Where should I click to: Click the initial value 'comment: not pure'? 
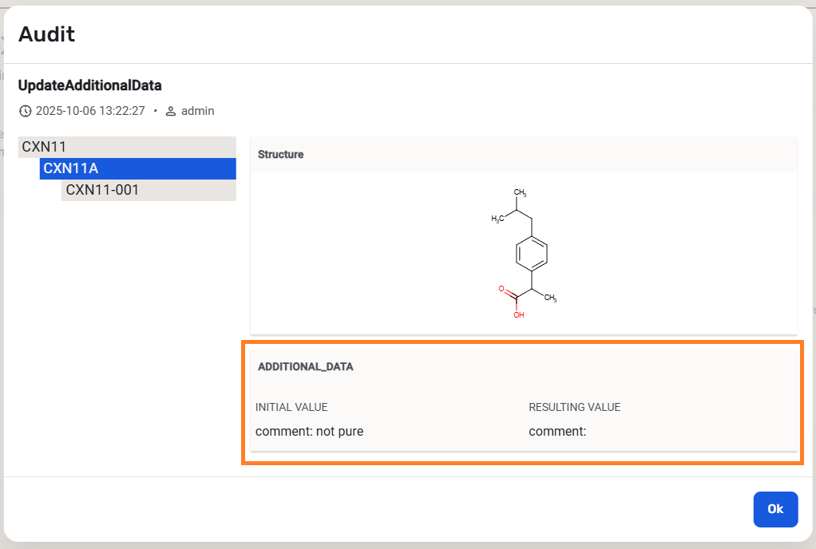[x=309, y=432]
